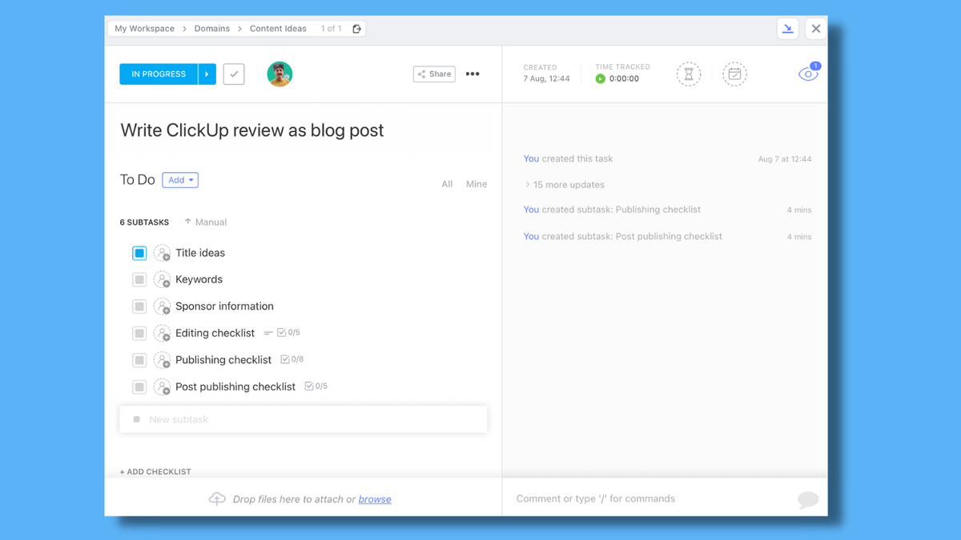961x540 pixels.
Task: Change the Manual sort order
Action: [206, 222]
